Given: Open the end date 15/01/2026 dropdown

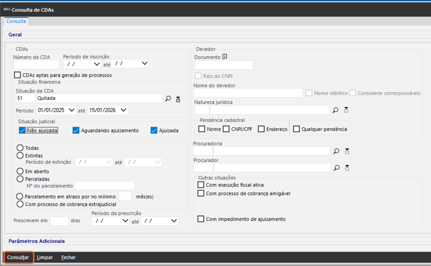Looking at the screenshot, I should click(124, 110).
